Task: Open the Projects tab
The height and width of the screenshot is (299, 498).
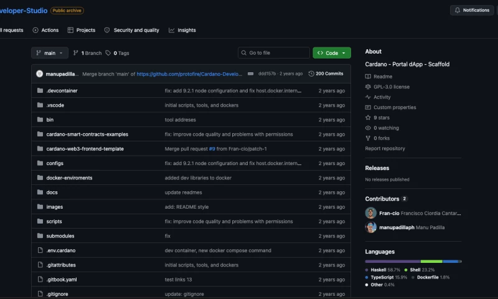Action: pos(82,30)
